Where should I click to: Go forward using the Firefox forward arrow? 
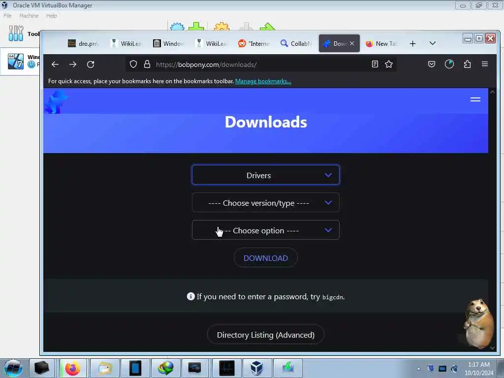point(73,64)
